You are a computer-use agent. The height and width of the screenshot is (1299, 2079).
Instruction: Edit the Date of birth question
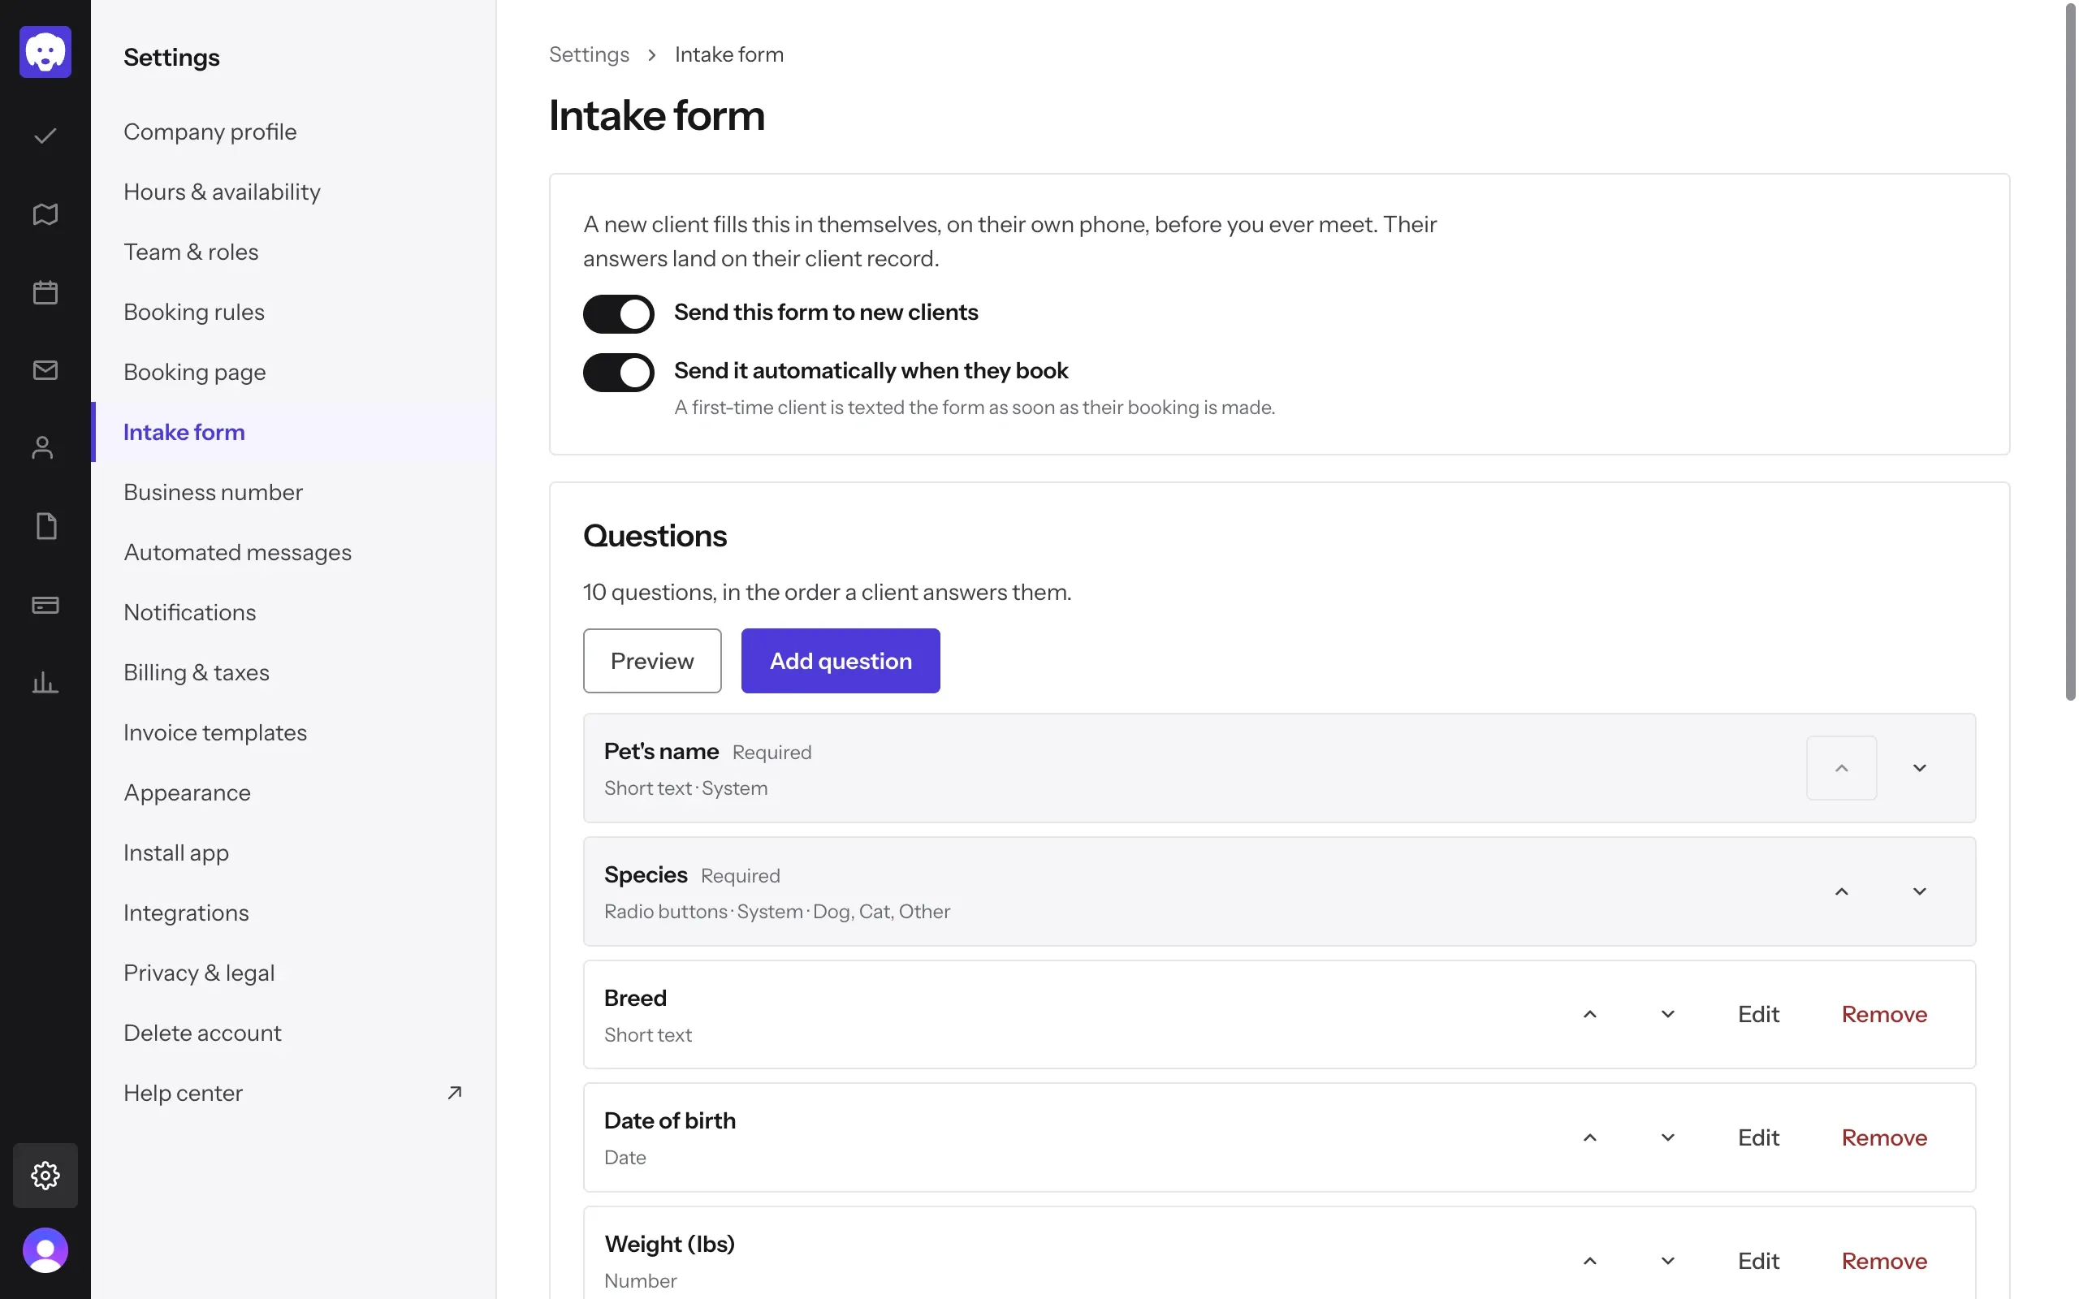(x=1758, y=1137)
